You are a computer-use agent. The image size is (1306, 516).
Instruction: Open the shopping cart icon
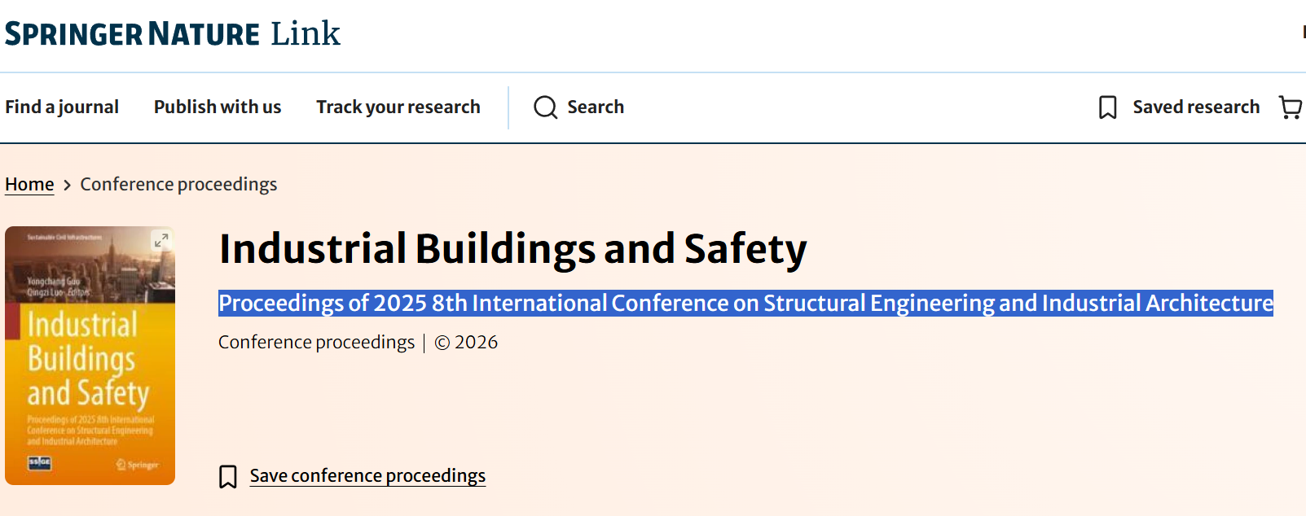point(1291,107)
